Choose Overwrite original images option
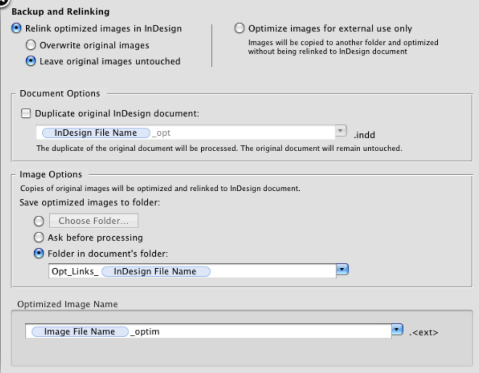The width and height of the screenshot is (479, 373). [x=31, y=45]
